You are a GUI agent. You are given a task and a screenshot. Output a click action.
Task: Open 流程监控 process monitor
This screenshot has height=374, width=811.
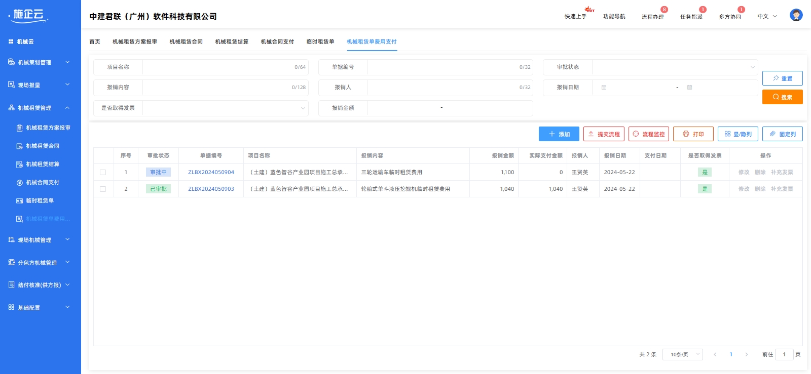point(648,134)
